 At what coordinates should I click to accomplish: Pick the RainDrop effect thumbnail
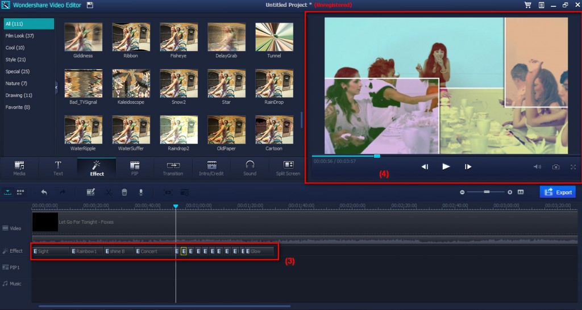(x=275, y=83)
